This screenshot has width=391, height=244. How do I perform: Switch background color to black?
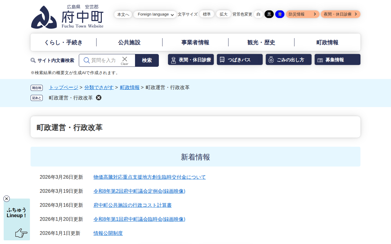click(269, 14)
